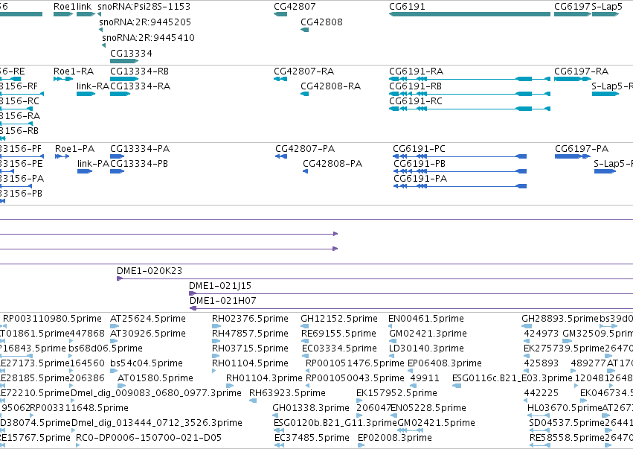Click EST RH02376.5prime
The image size is (633, 449).
point(250,319)
